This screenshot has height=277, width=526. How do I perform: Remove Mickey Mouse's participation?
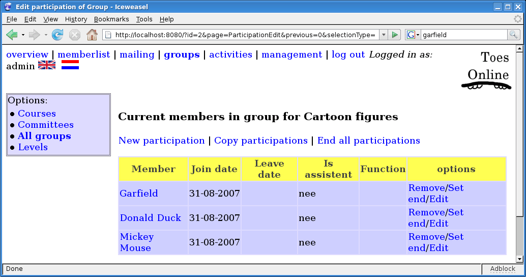coord(426,237)
